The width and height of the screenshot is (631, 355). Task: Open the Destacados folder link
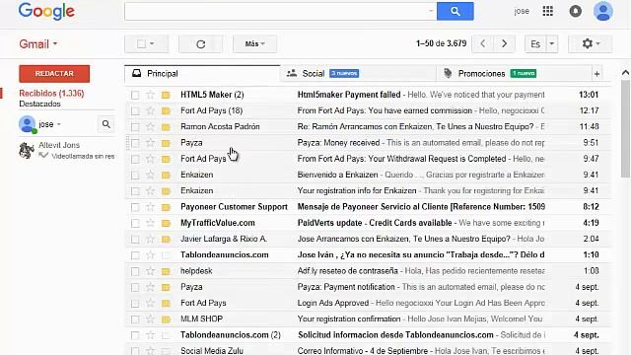click(x=39, y=104)
